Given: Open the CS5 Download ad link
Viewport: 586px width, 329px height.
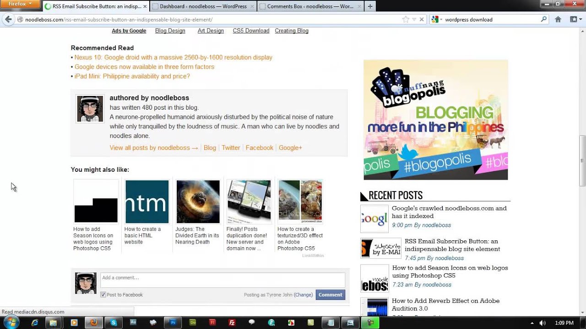Looking at the screenshot, I should point(251,31).
